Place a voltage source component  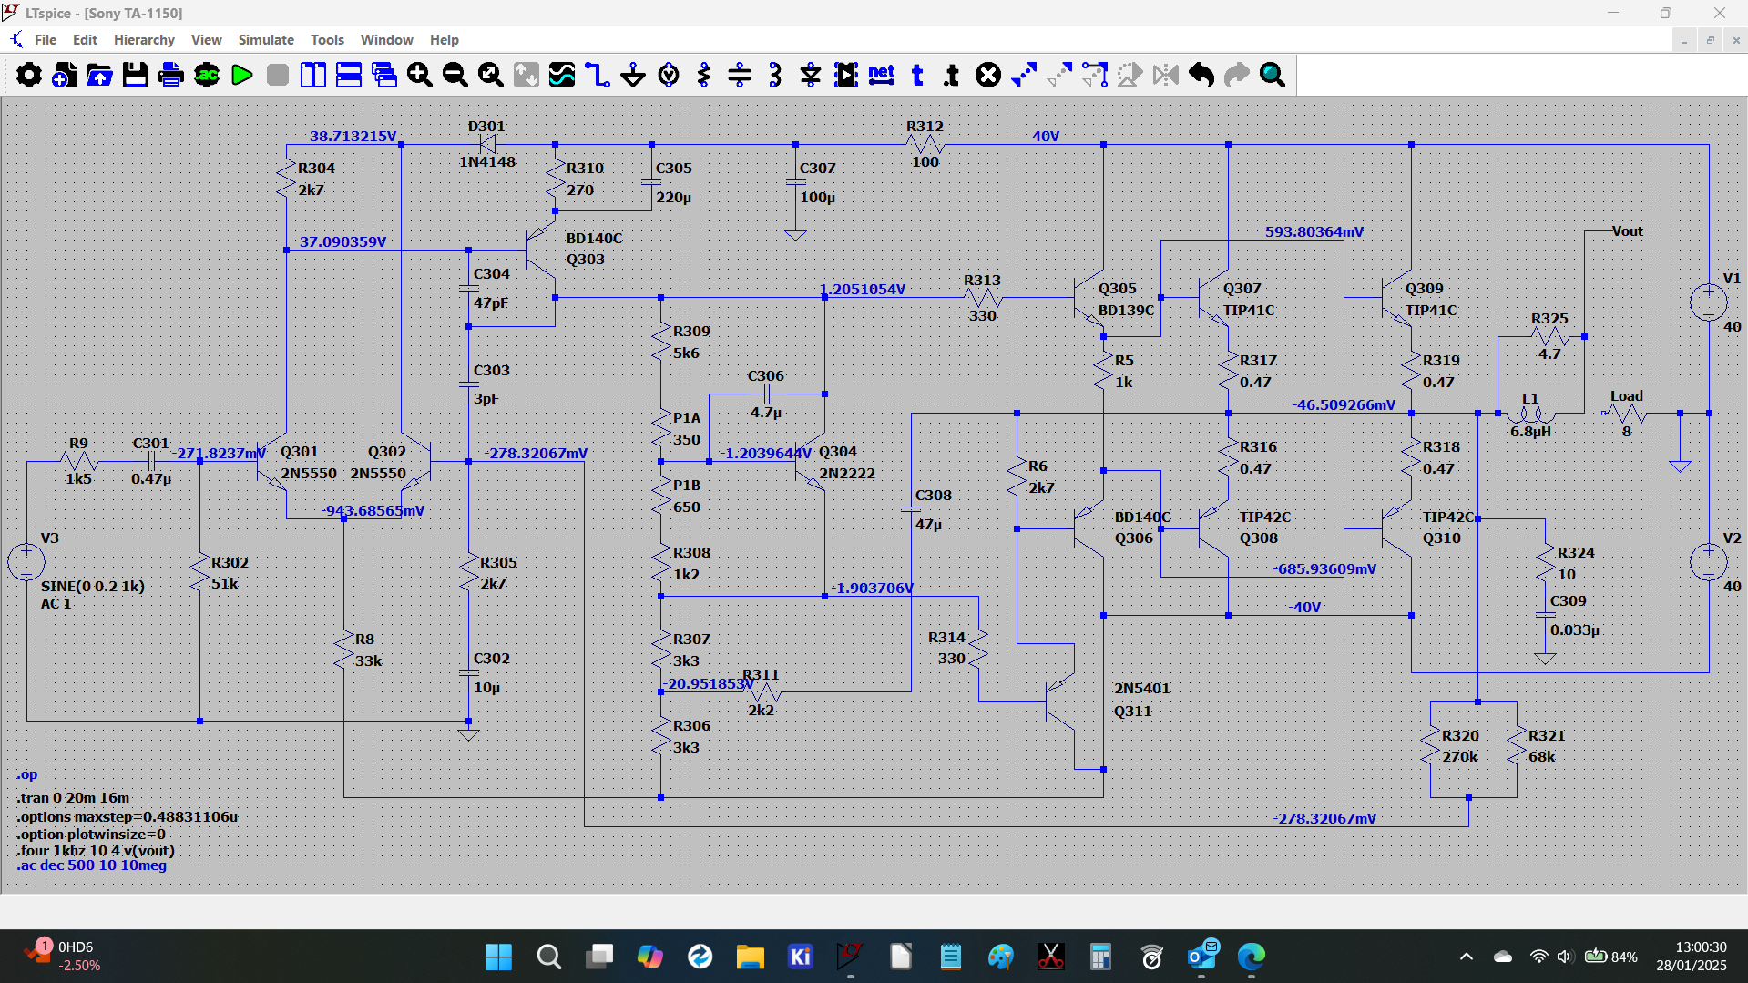click(669, 75)
